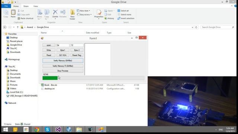This screenshot has width=238, height=134.
Task: Click the Copy icon in ribbon
Action: 6,14
